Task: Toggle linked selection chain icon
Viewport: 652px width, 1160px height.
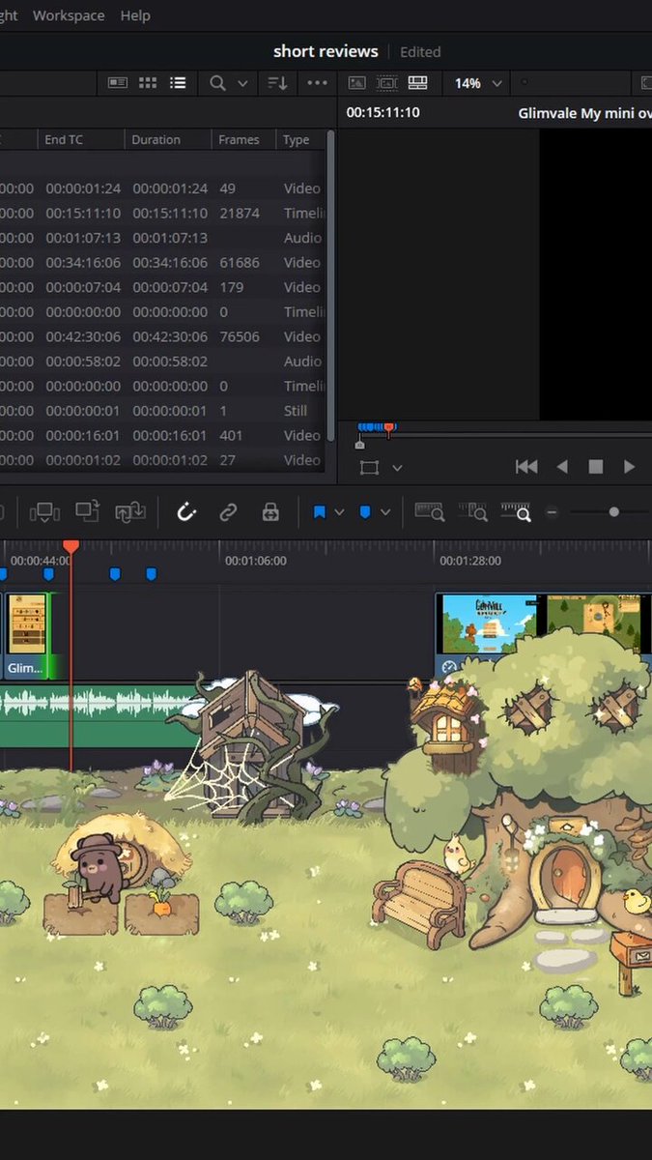Action: pos(229,512)
